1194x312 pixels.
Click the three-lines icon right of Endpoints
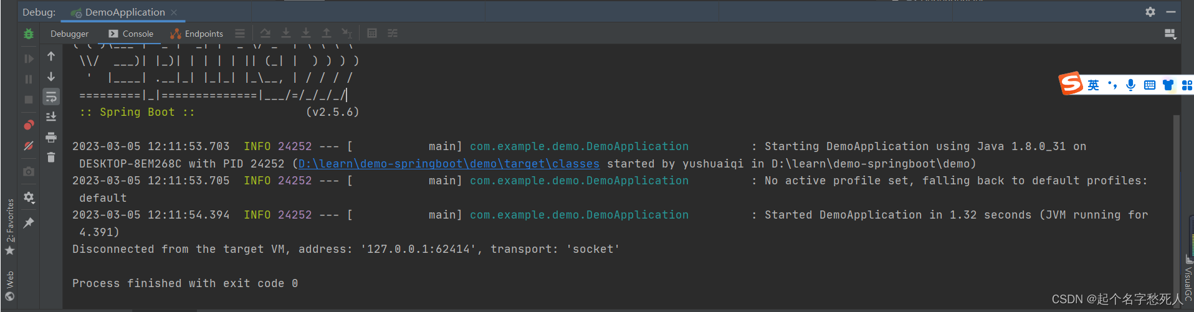pyautogui.click(x=240, y=34)
